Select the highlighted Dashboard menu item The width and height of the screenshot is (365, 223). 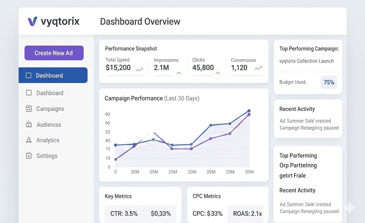click(53, 76)
